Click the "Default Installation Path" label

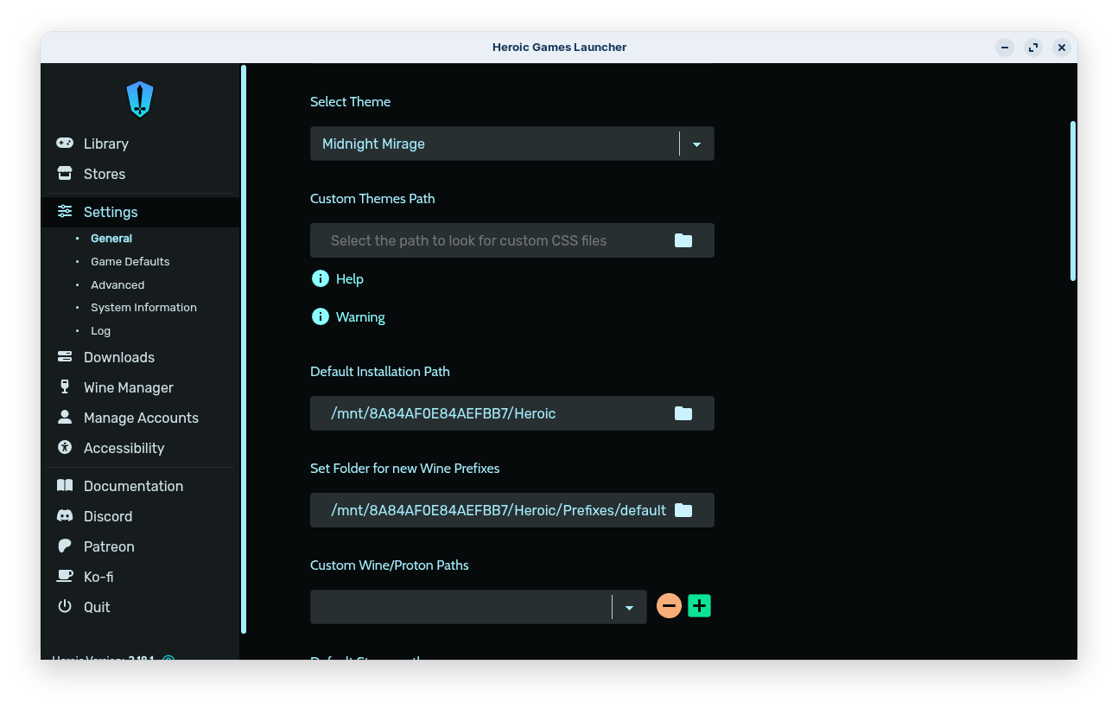pos(380,372)
